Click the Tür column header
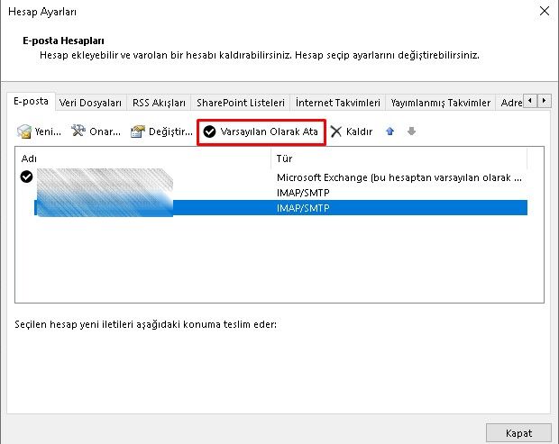Screen dimensions: 559x444 point(397,159)
